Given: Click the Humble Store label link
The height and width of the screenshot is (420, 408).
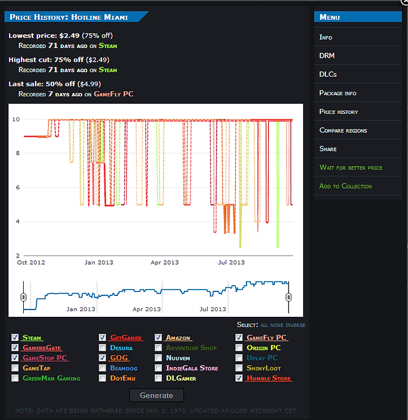Looking at the screenshot, I should pos(269,378).
